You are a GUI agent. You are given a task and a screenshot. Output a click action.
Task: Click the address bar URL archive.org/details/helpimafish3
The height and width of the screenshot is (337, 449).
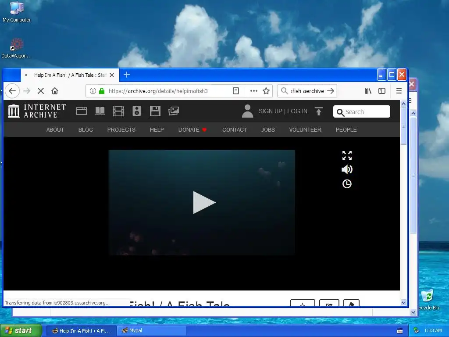coord(158,91)
